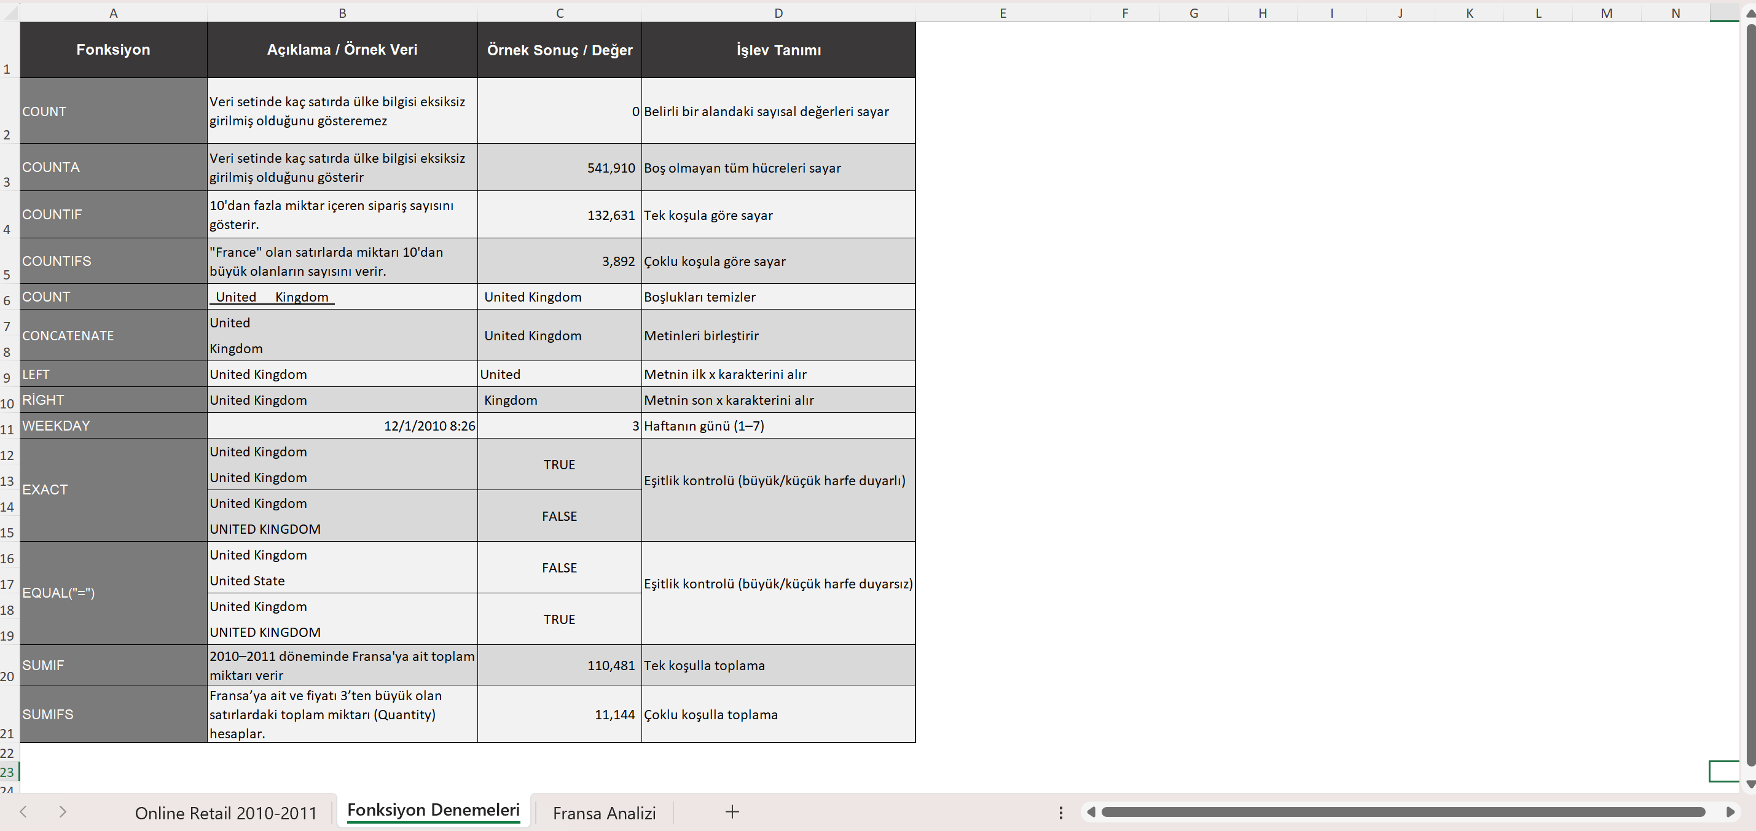Click the value 3,892 cell
The width and height of the screenshot is (1756, 831).
click(560, 261)
